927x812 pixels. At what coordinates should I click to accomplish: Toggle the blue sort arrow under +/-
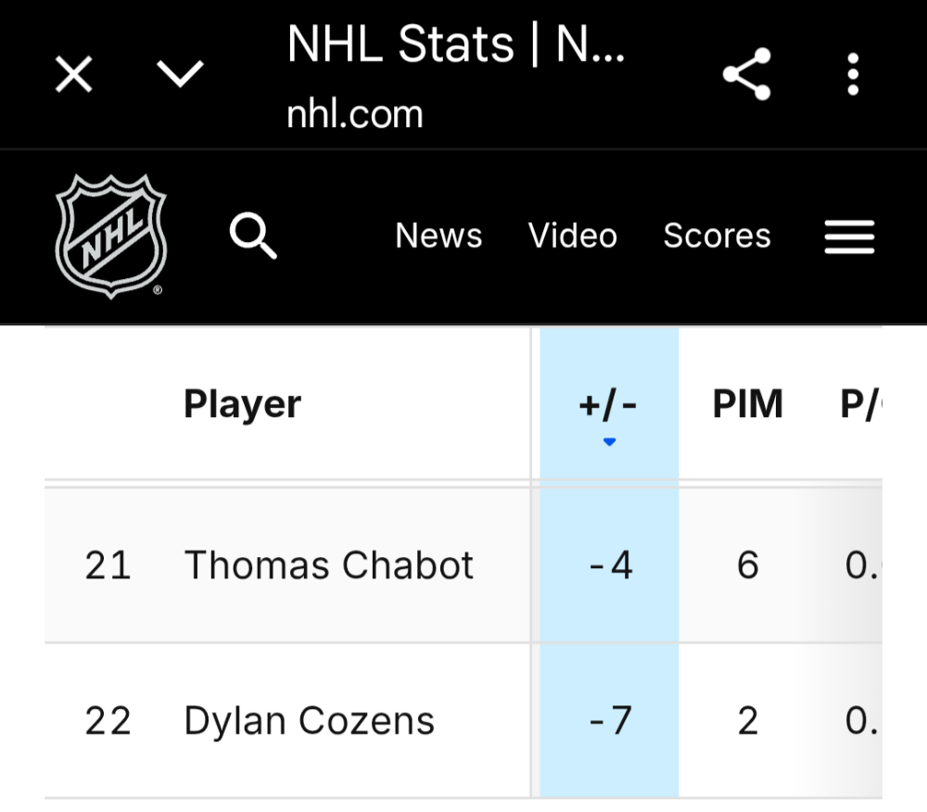point(609,443)
